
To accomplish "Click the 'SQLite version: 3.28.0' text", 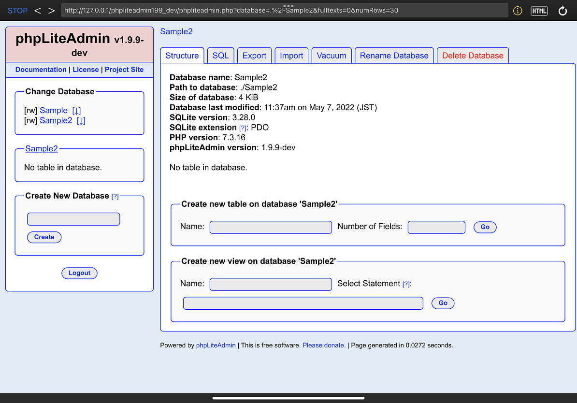I will [212, 117].
